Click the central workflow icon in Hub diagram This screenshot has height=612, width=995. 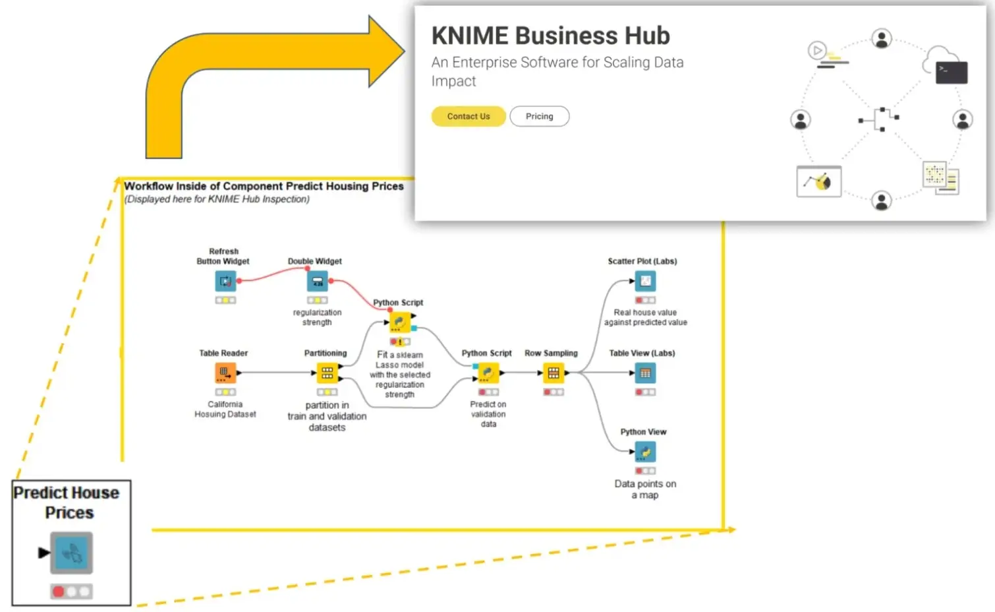(x=880, y=119)
